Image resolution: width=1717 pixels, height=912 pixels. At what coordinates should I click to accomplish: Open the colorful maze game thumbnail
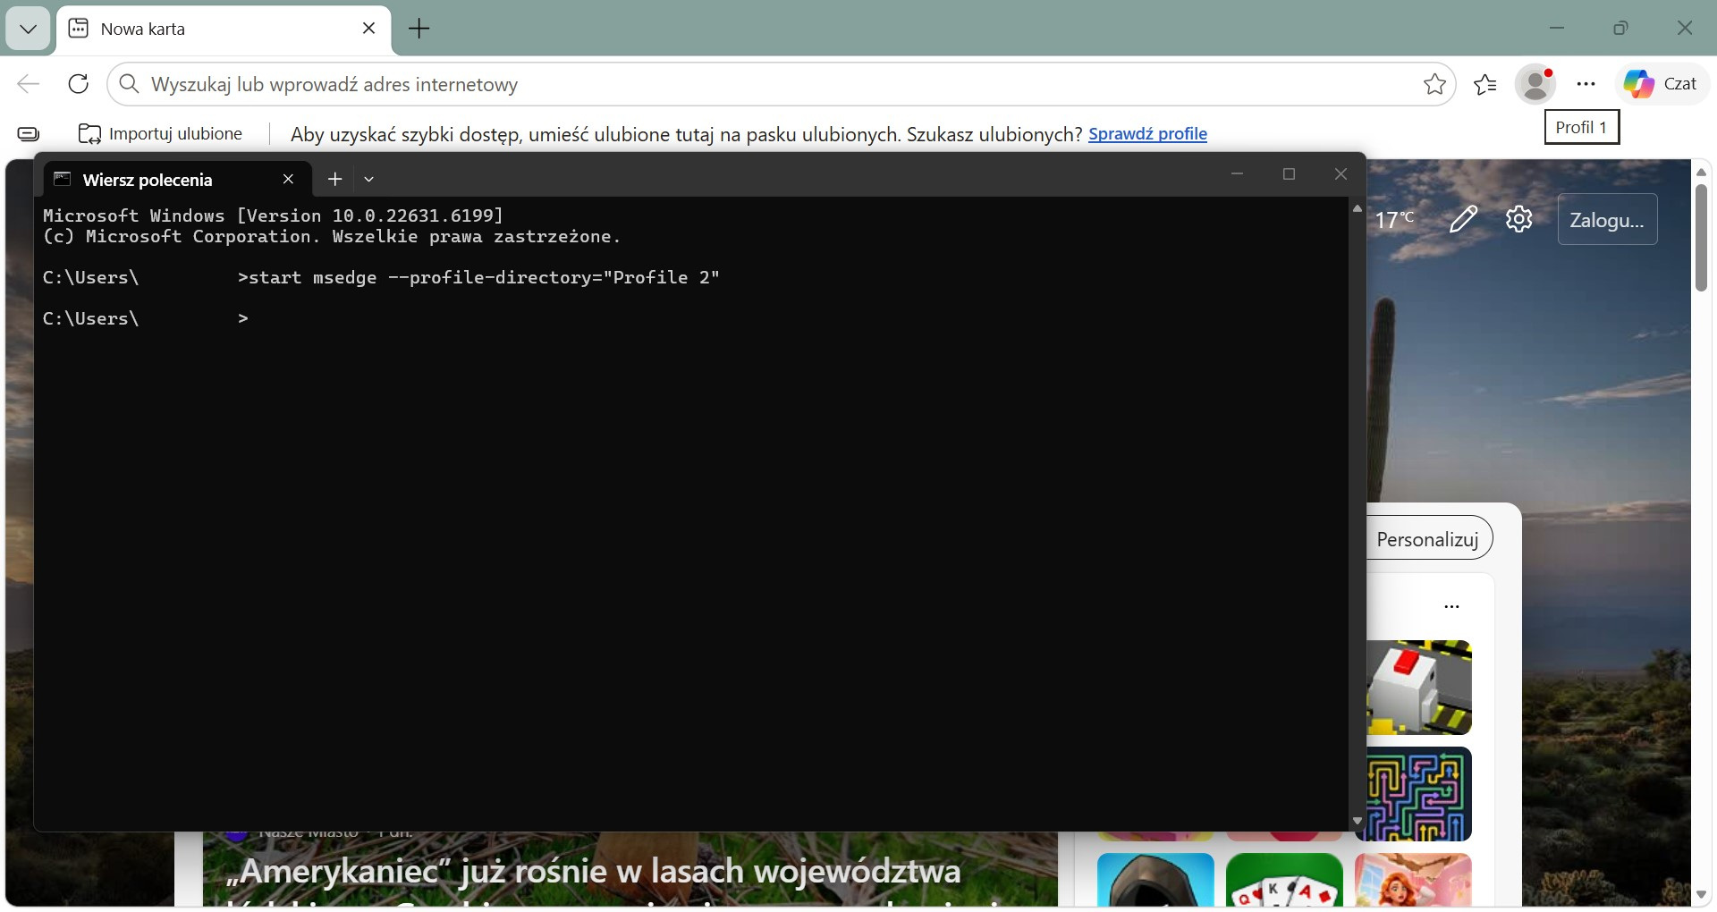1419,794
